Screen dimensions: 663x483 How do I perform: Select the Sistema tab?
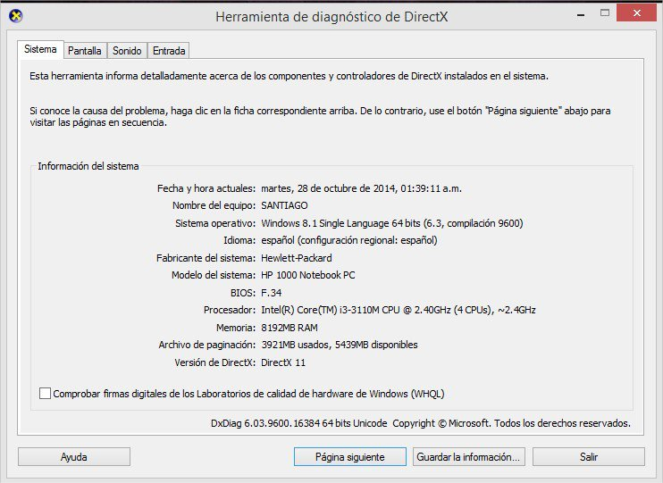tap(41, 50)
